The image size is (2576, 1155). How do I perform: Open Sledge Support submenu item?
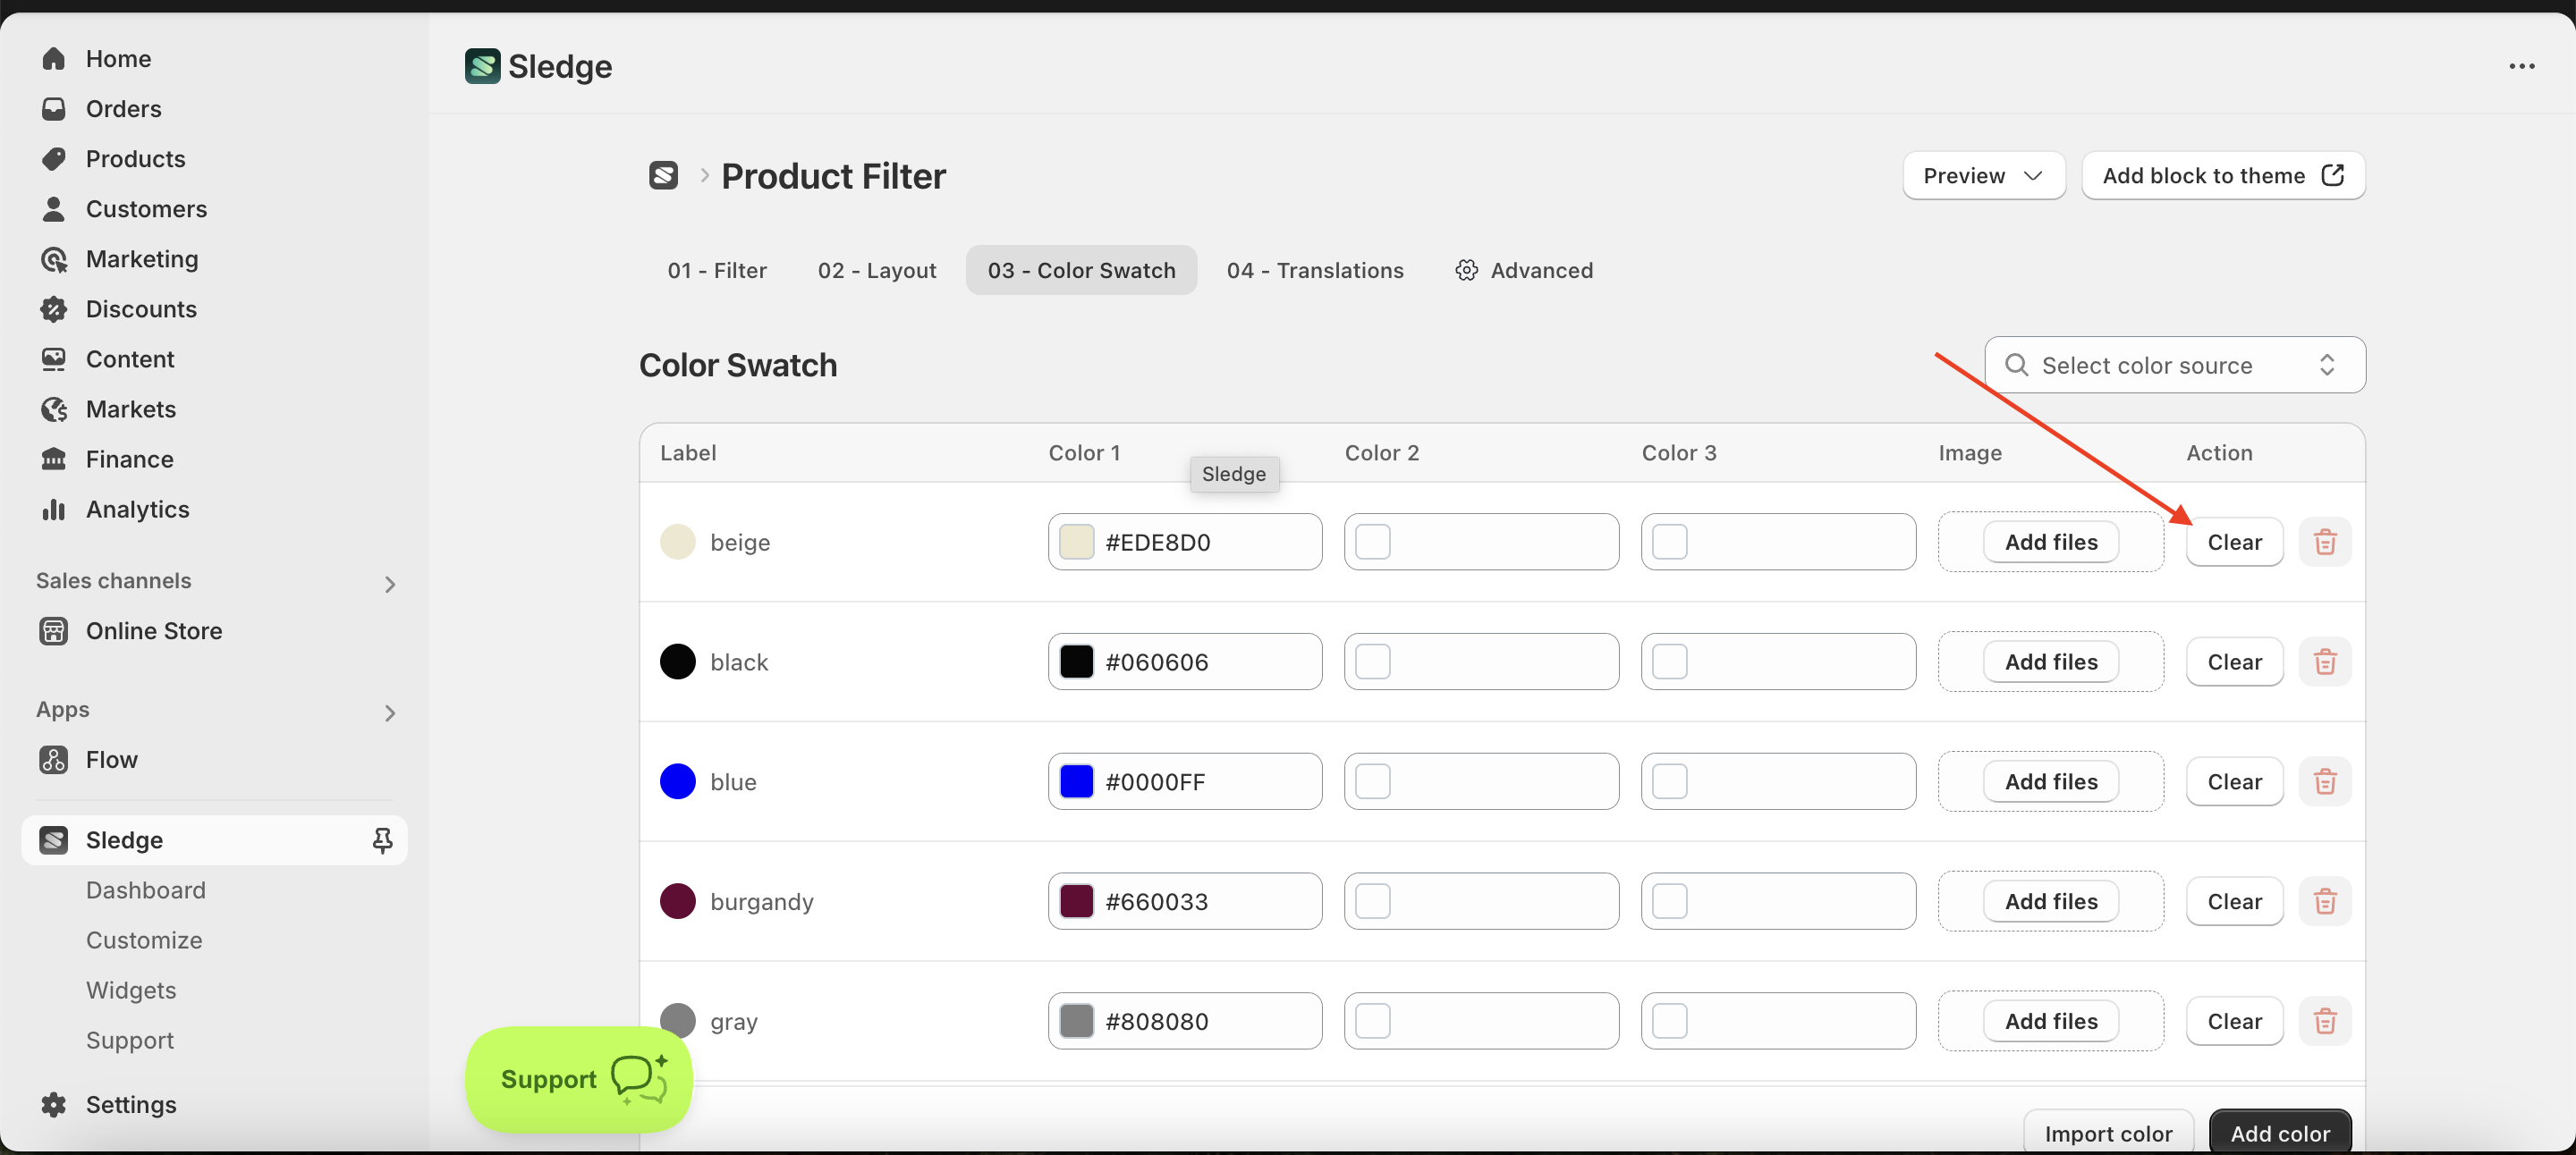coord(130,1040)
